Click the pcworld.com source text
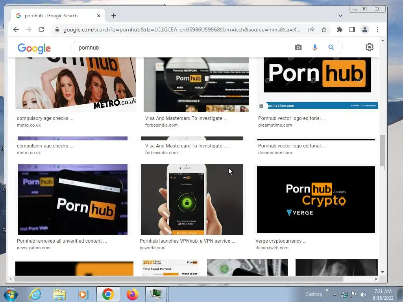The image size is (403, 302). pyautogui.click(x=153, y=248)
